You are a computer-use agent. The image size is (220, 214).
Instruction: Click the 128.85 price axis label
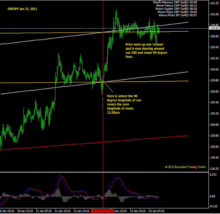tap(214, 136)
